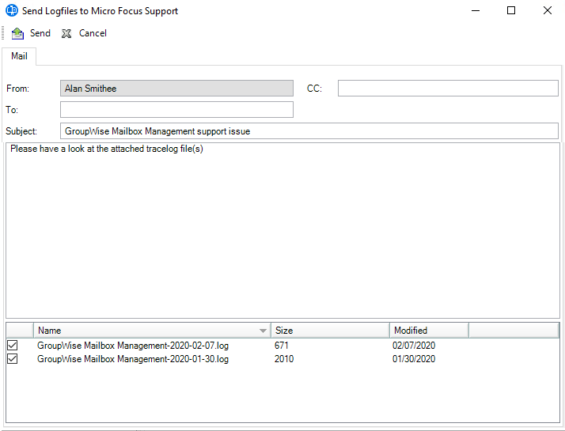Click the Name column sort arrow

(263, 331)
